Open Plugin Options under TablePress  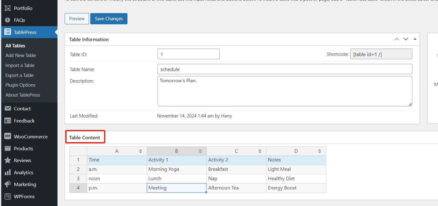(20, 85)
